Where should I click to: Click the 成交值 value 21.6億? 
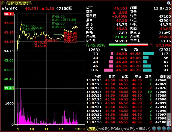165,33
